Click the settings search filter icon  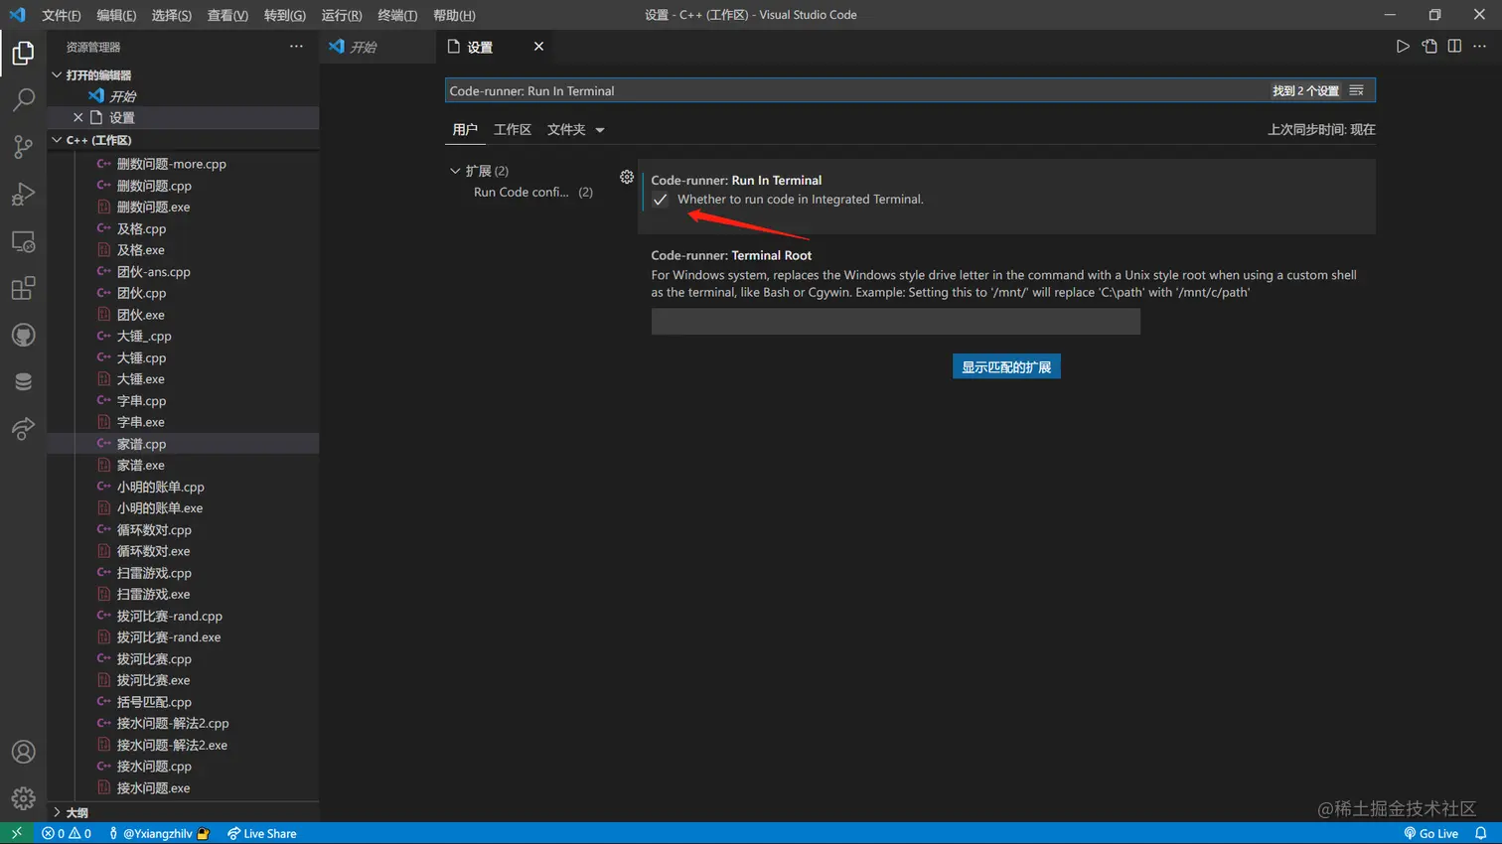pyautogui.click(x=1356, y=90)
